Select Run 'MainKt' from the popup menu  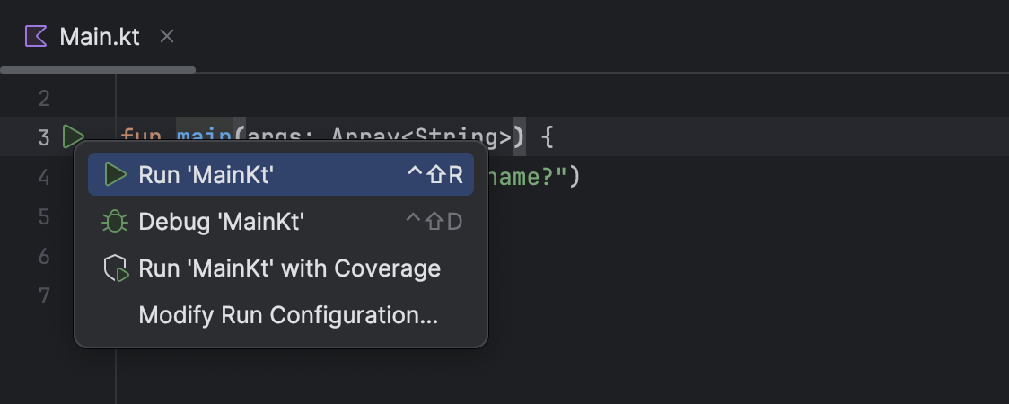pyautogui.click(x=206, y=175)
